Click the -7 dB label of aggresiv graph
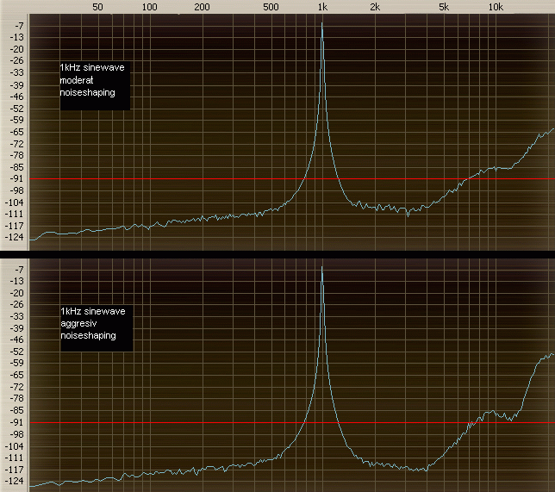Image resolution: width=555 pixels, height=492 pixels. (19, 270)
